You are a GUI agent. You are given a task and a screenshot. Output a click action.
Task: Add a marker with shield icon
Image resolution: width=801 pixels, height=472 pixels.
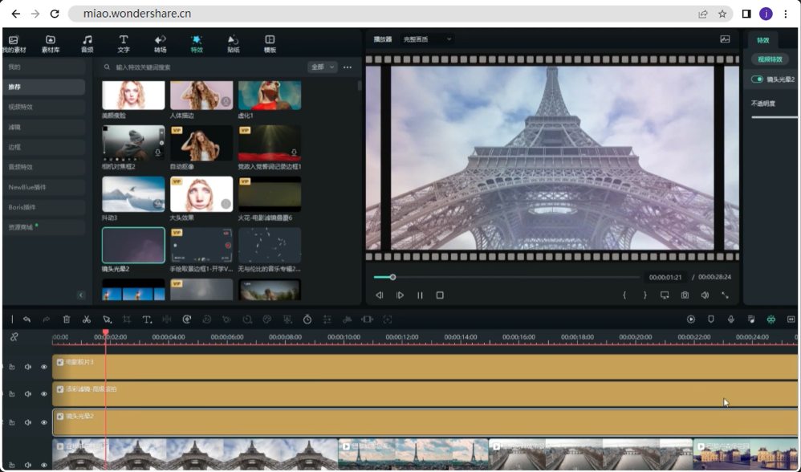[x=710, y=319]
